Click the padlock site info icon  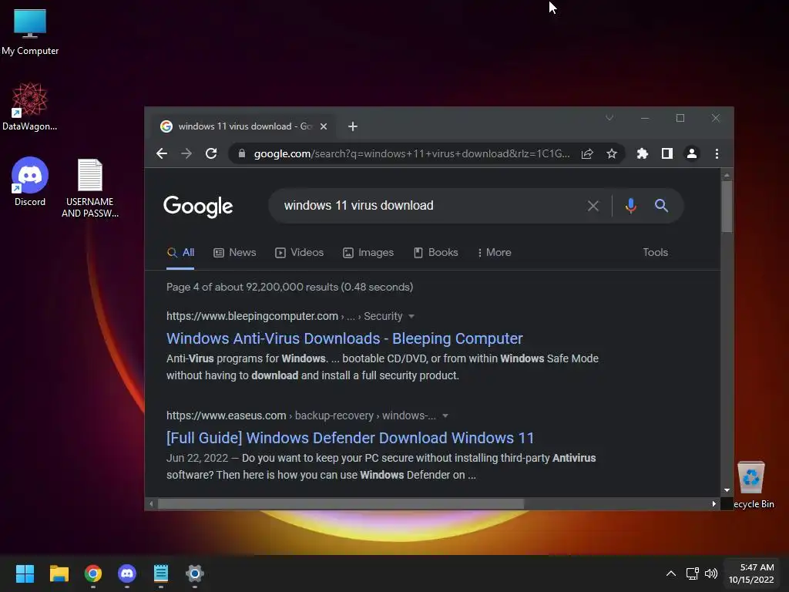pyautogui.click(x=241, y=153)
